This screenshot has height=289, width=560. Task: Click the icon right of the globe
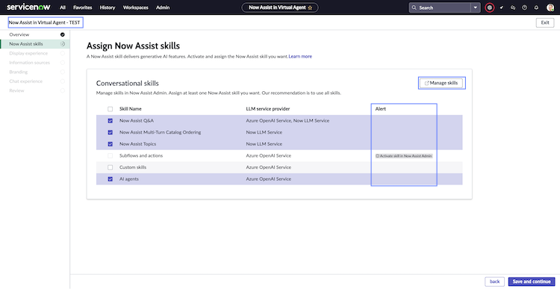tap(502, 7)
